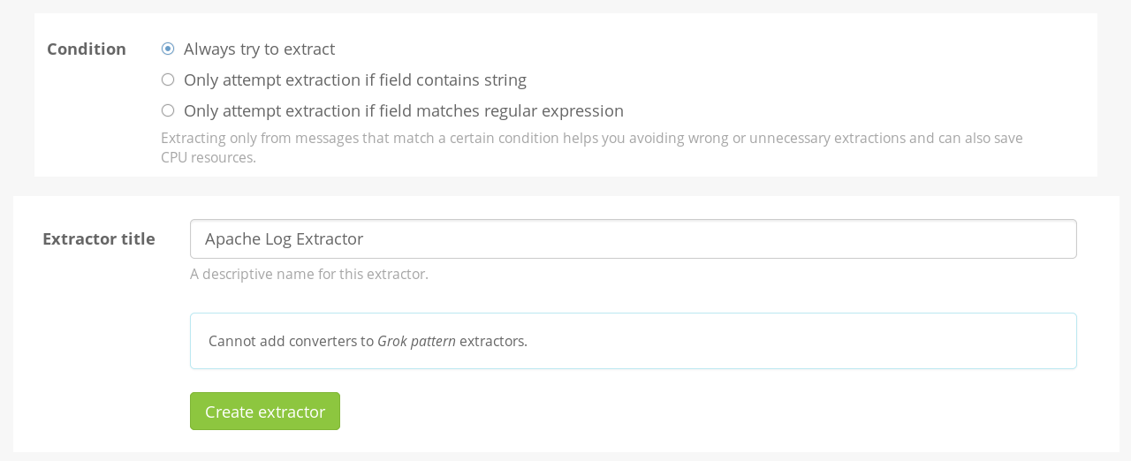Click the "Always try to extract" label text
This screenshot has height=461, width=1131.
259,49
